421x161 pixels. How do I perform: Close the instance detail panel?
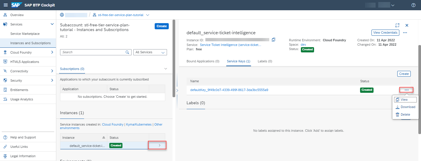[x=407, y=25]
